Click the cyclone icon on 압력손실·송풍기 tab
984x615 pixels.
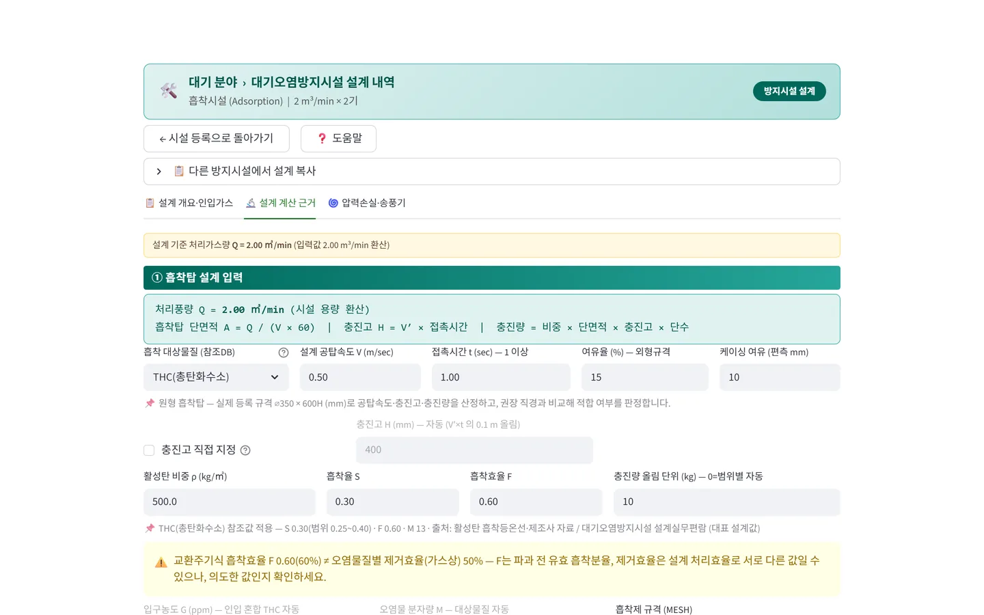point(333,203)
